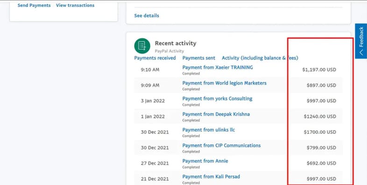Click the See details link
Screen dimensions: 367x185
pyautogui.click(x=147, y=16)
